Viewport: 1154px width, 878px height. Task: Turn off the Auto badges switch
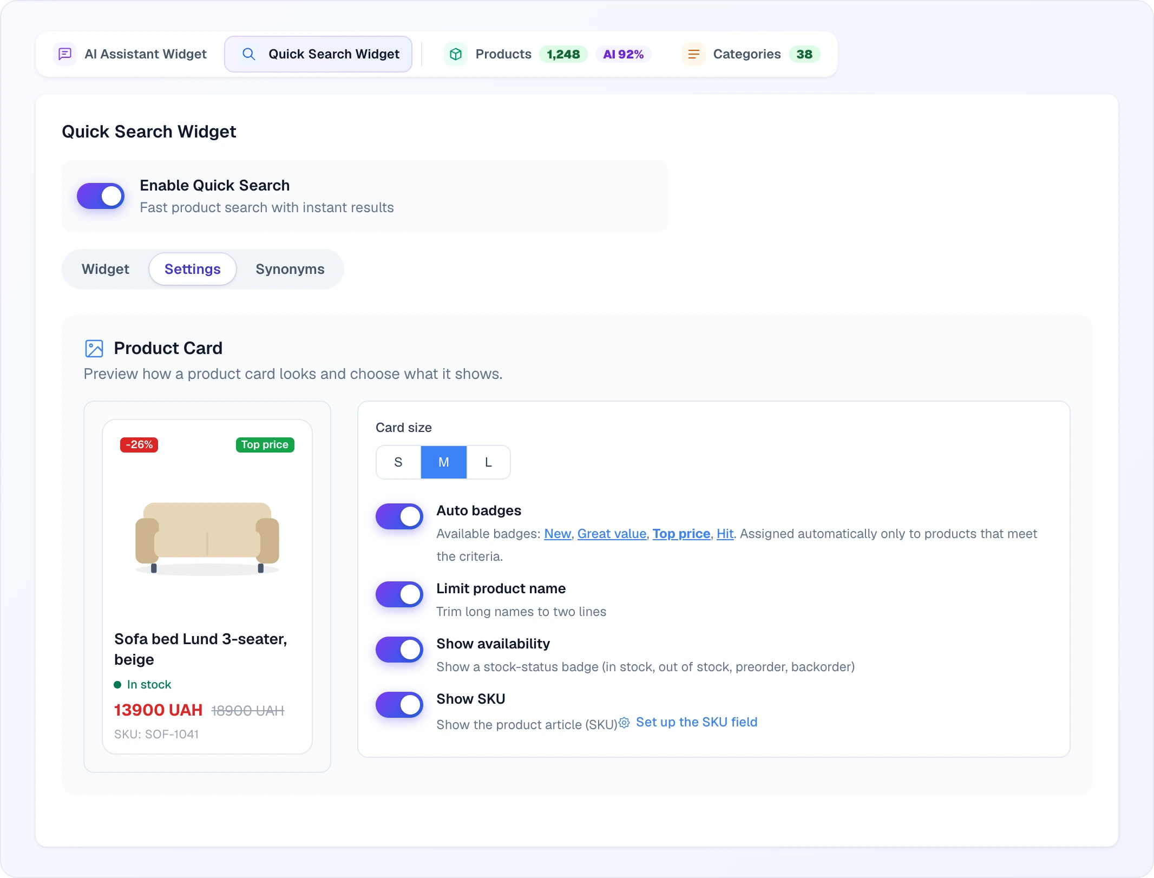(x=399, y=516)
